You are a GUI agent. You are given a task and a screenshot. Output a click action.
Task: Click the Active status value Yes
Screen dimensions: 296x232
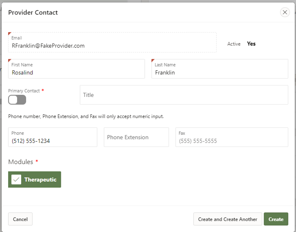251,44
